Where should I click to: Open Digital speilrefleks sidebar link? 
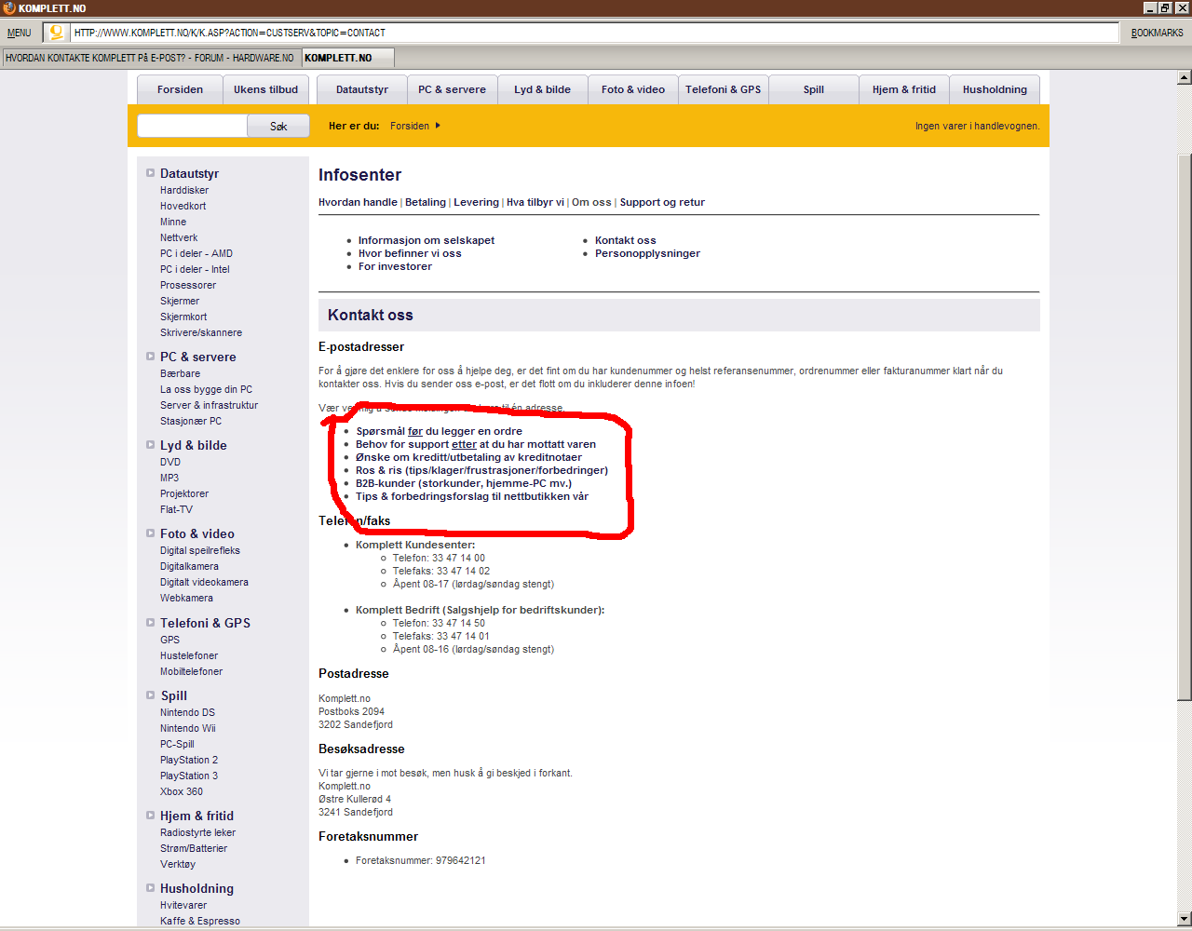(x=200, y=550)
